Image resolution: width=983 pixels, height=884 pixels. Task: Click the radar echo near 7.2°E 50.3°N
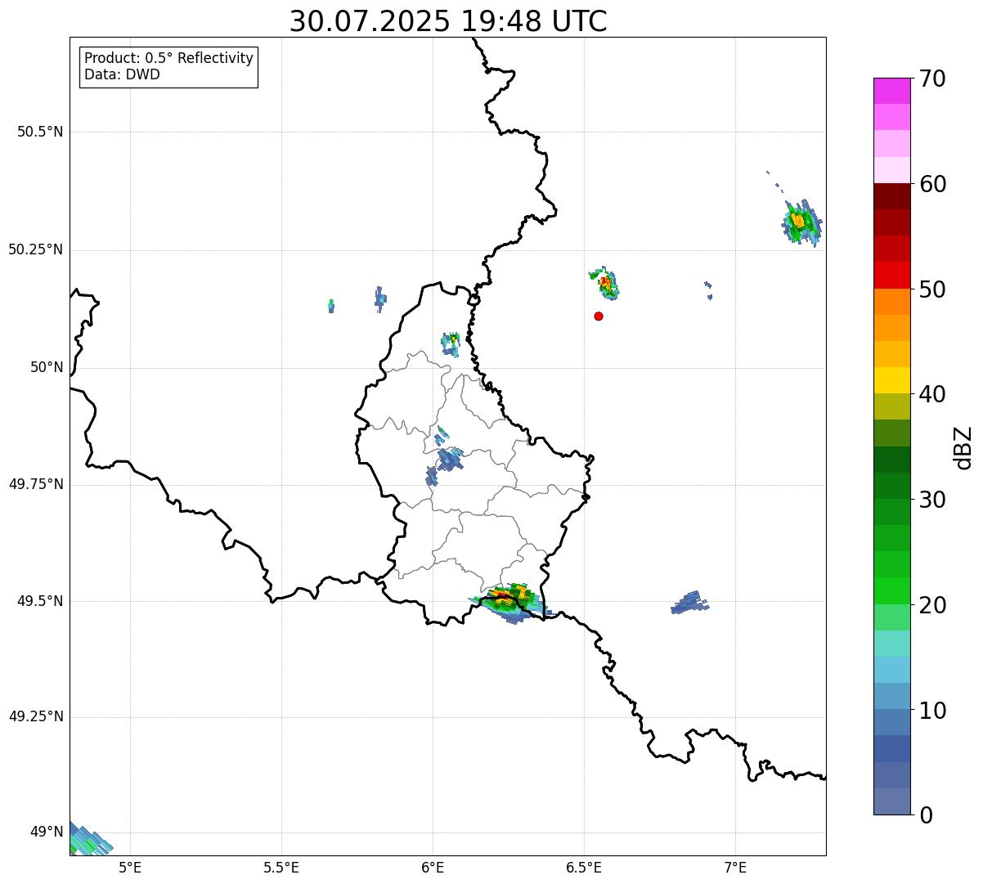[801, 222]
